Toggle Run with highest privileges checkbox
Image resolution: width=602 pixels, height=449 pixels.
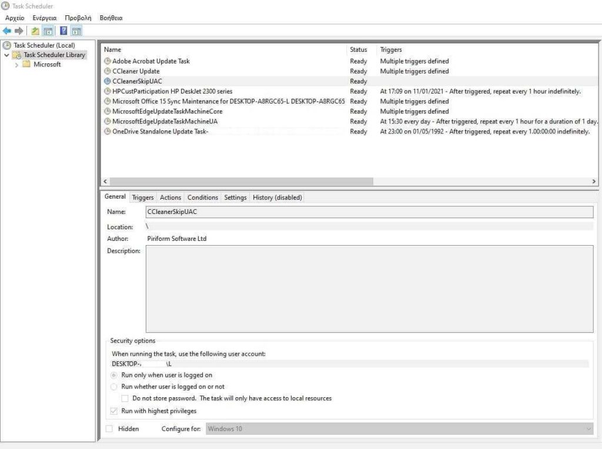[x=113, y=411]
